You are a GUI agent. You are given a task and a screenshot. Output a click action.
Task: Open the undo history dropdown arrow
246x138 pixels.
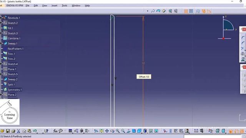(x=37, y=133)
